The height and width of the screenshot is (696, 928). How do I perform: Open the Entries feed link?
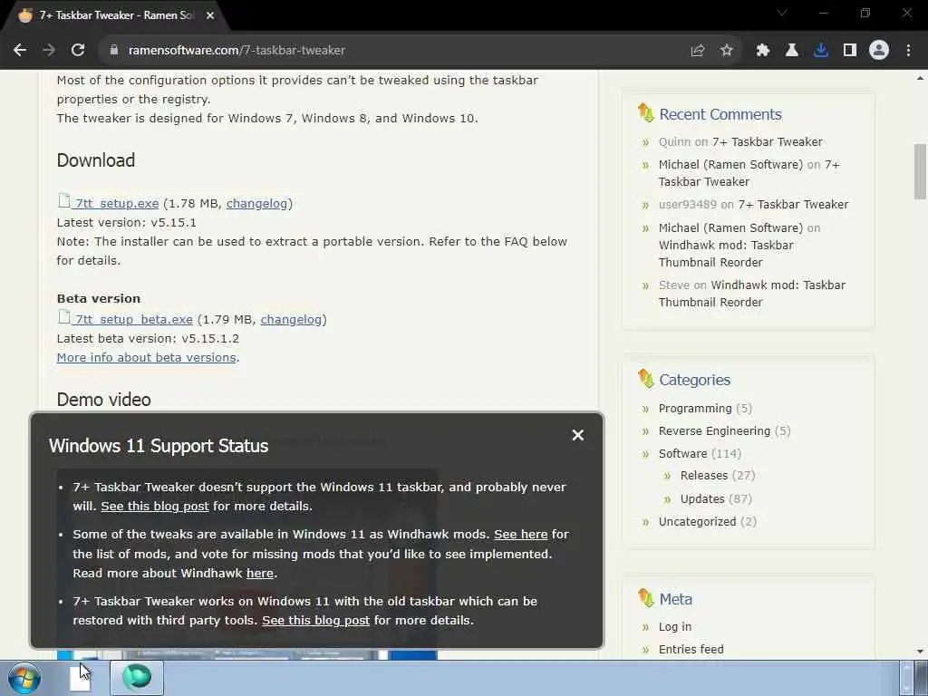(x=691, y=649)
